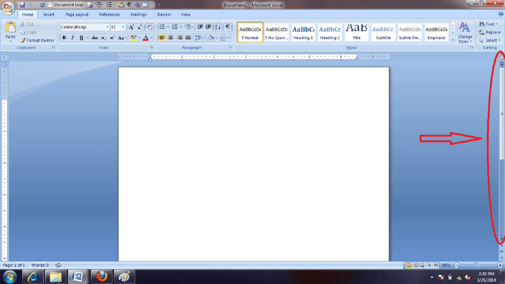The width and height of the screenshot is (505, 284).
Task: Toggle Strikethrough formatting
Action: (x=95, y=38)
